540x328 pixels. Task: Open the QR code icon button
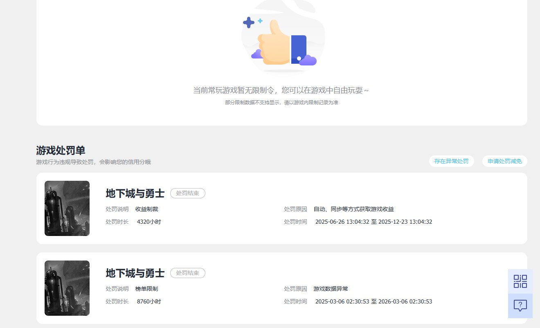pyautogui.click(x=520, y=281)
